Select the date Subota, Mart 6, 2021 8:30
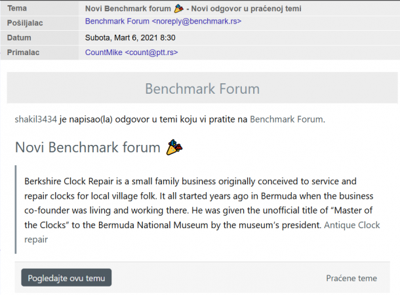The image size is (400, 295). click(130, 38)
